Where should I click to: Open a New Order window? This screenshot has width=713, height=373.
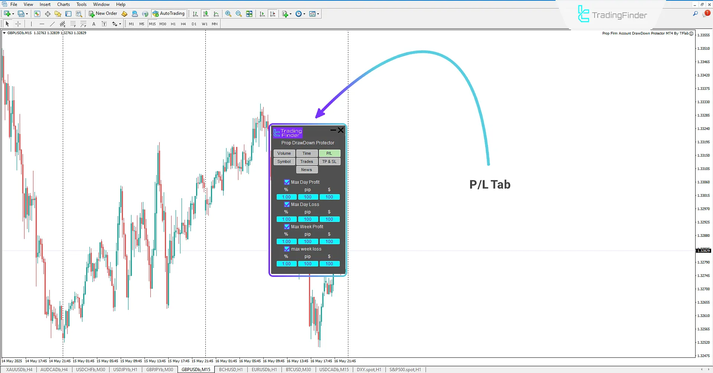click(x=103, y=14)
